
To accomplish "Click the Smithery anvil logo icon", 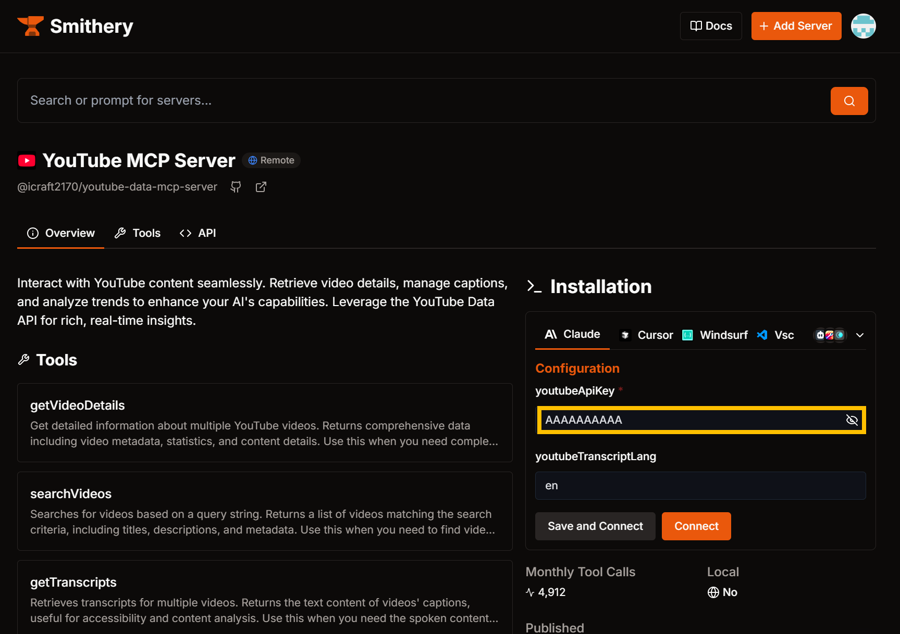I will (30, 26).
